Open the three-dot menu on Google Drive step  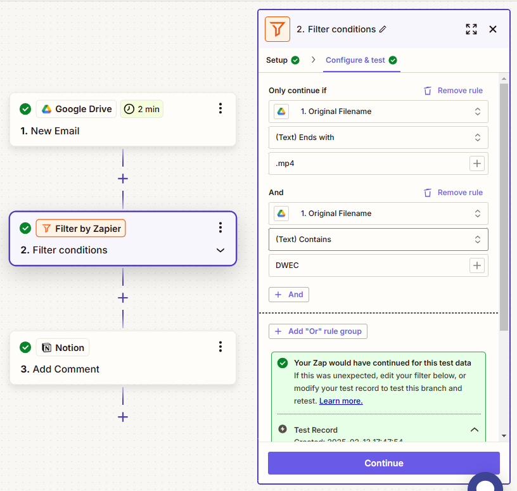point(220,108)
